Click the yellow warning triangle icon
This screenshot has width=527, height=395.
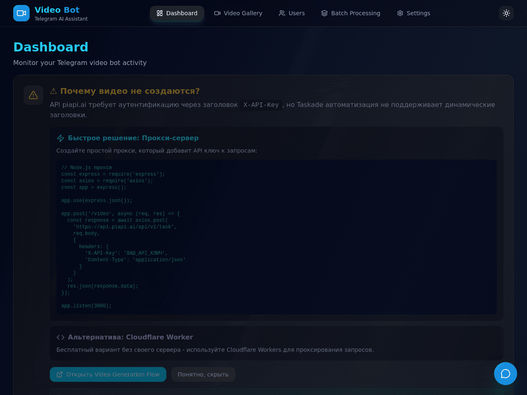point(33,95)
